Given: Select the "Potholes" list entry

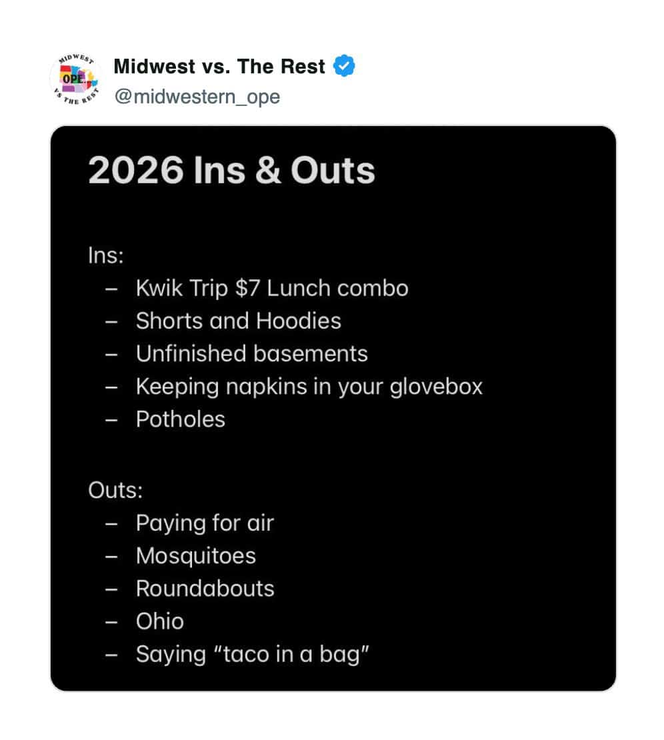Looking at the screenshot, I should (180, 419).
